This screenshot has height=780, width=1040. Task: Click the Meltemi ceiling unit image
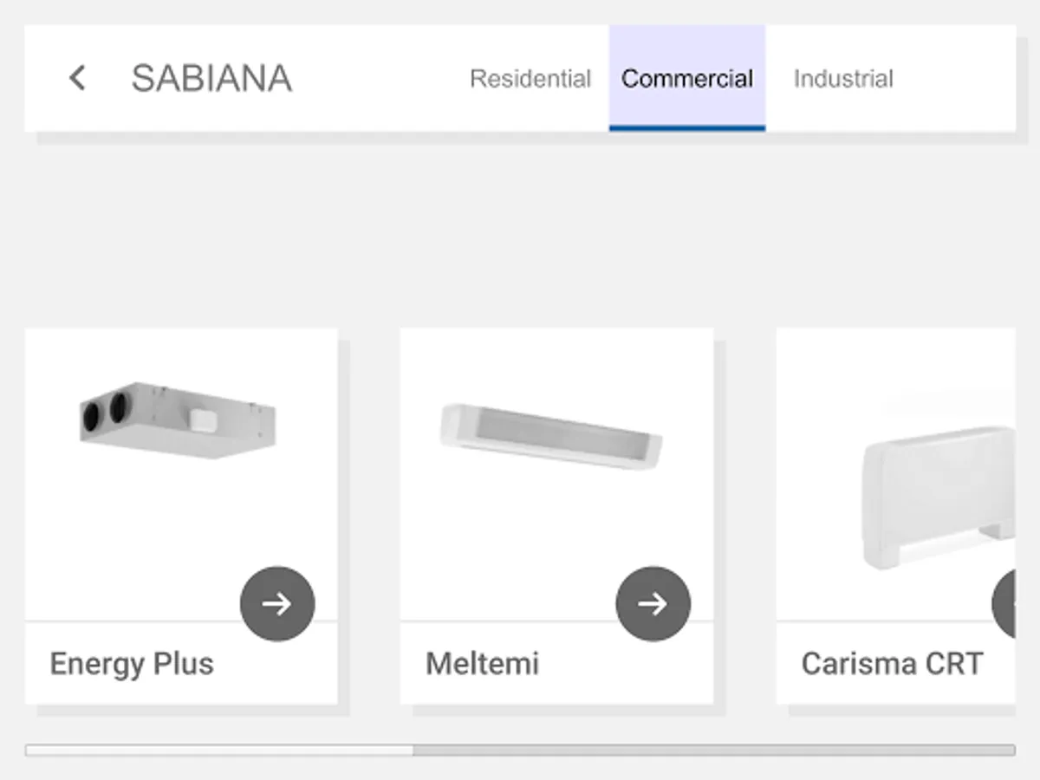pos(551,435)
